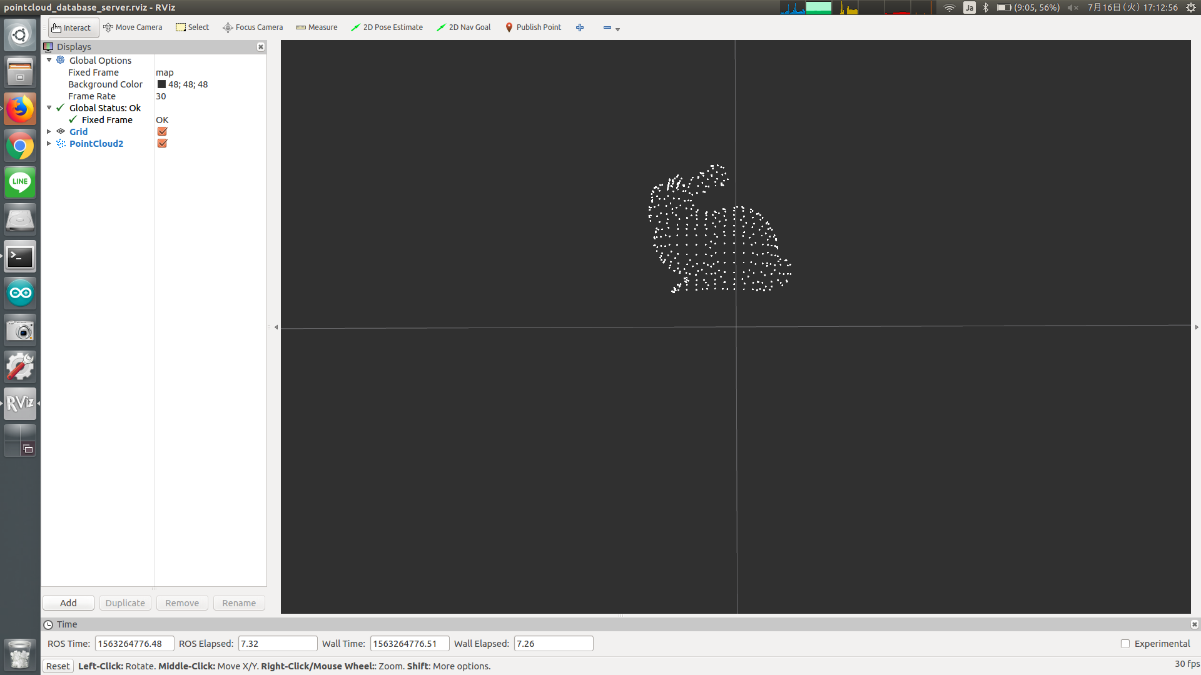Click the Remove button
This screenshot has height=675, width=1201.
coord(182,603)
